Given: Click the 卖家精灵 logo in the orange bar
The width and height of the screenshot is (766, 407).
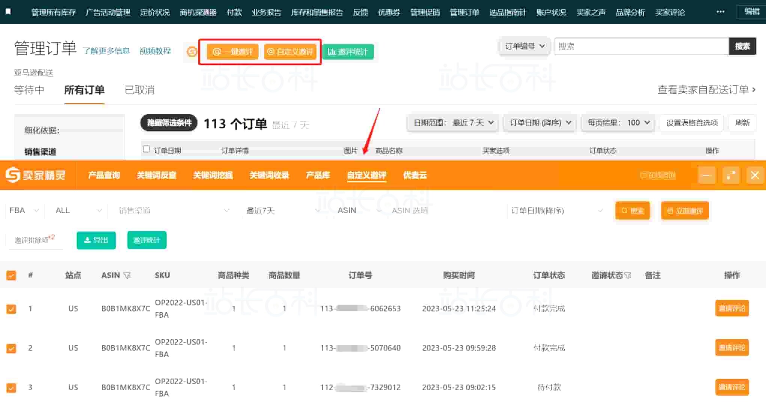Looking at the screenshot, I should click(x=36, y=175).
